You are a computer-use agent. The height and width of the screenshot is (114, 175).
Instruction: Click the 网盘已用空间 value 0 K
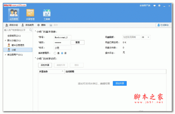click(x=125, y=42)
